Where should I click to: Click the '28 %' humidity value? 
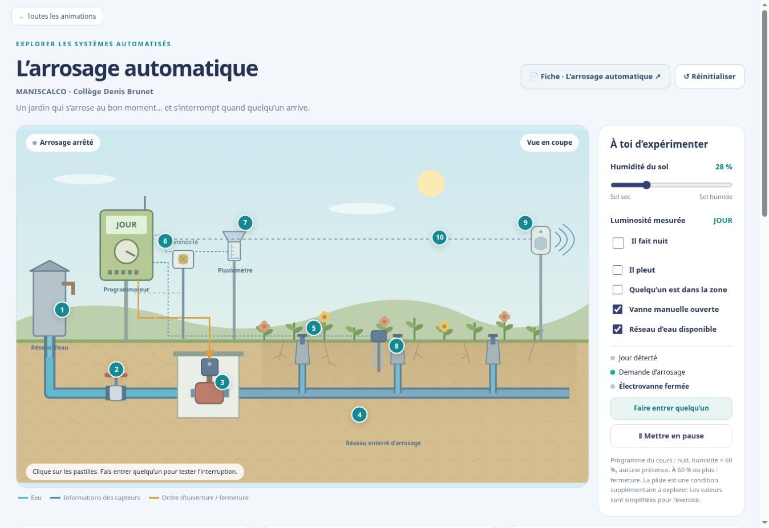click(x=723, y=167)
